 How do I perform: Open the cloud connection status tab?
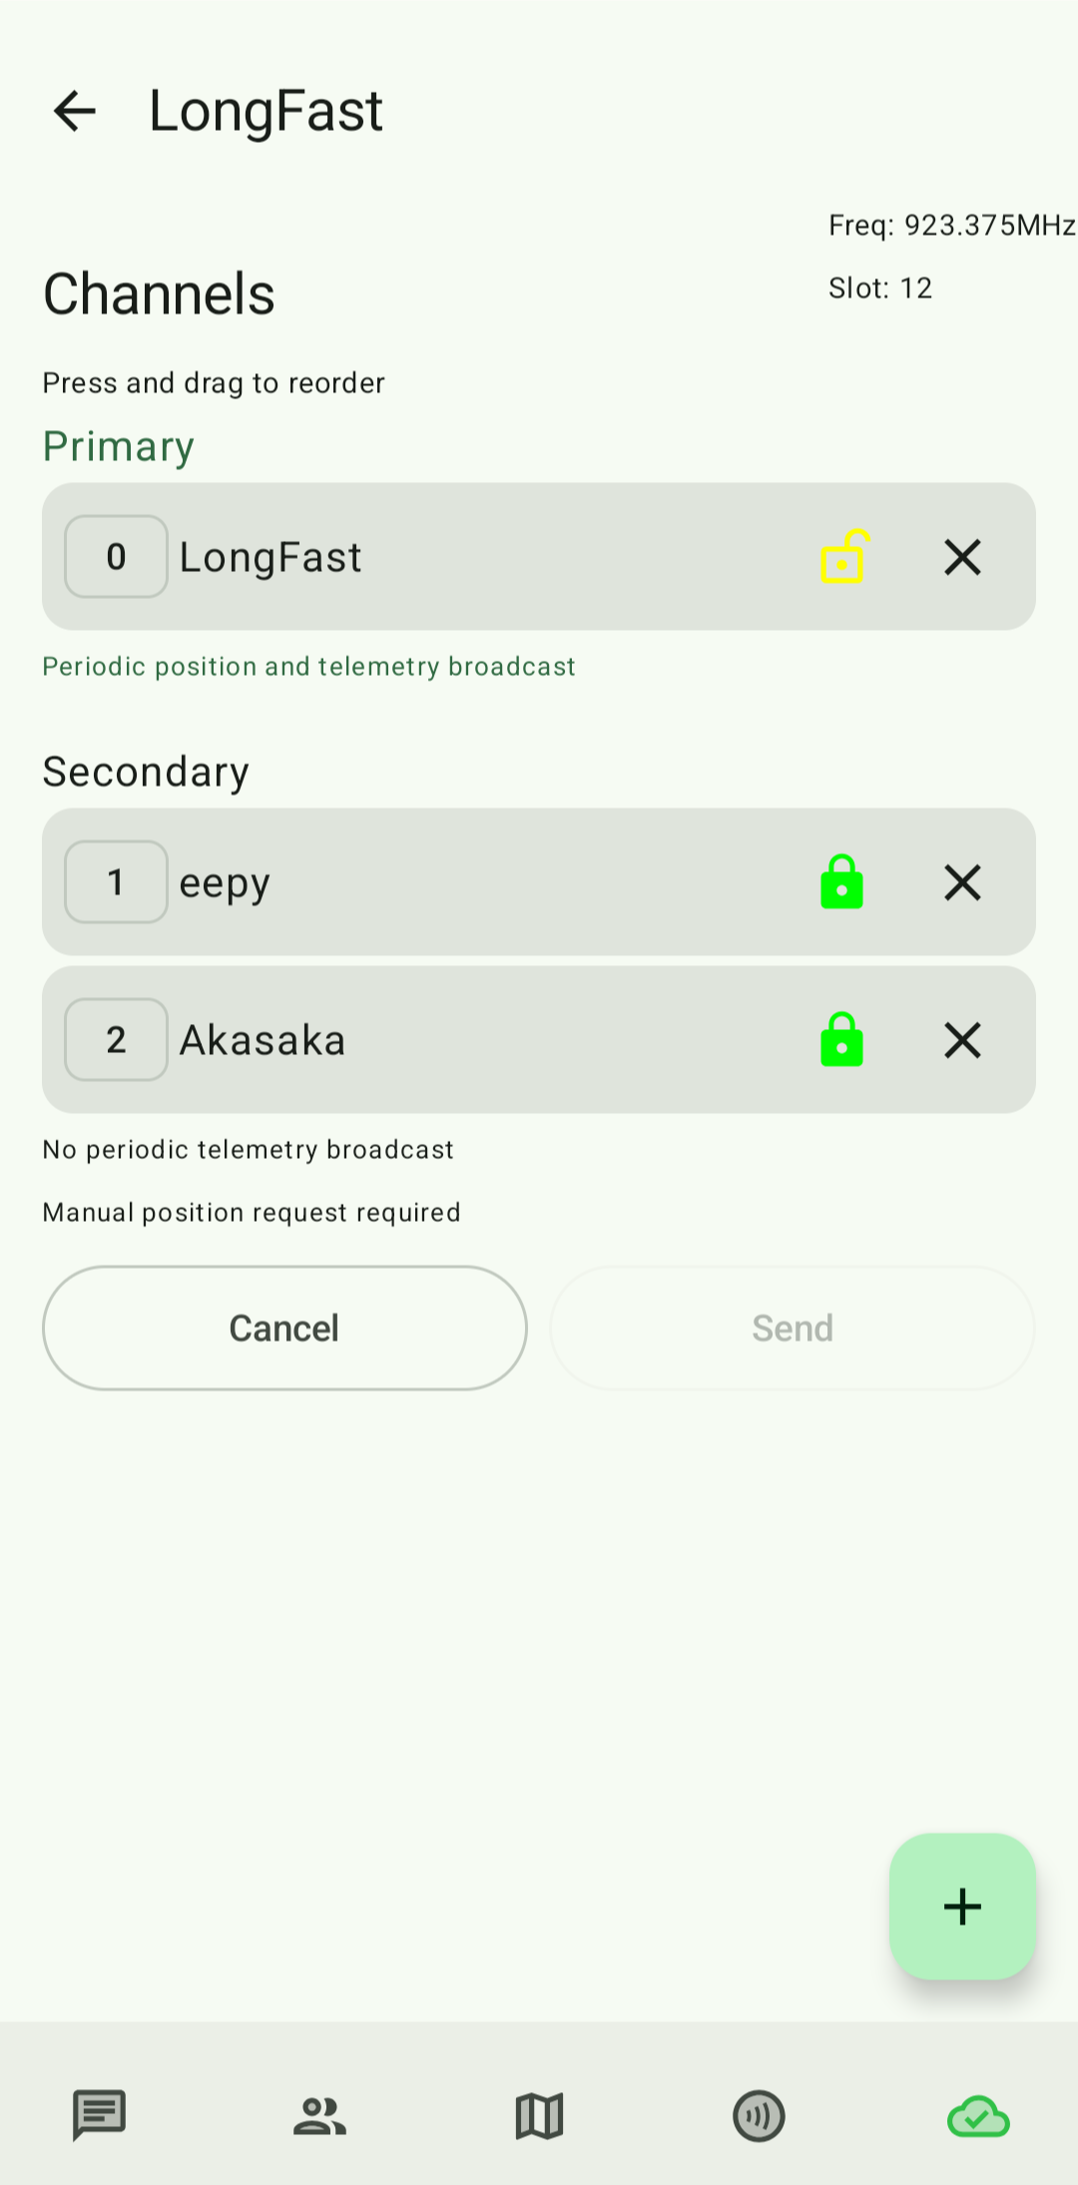coord(978,2115)
